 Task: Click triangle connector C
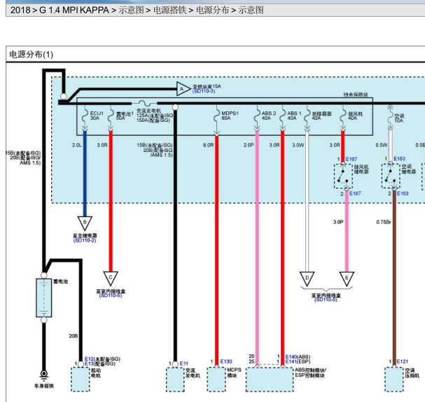111,278
